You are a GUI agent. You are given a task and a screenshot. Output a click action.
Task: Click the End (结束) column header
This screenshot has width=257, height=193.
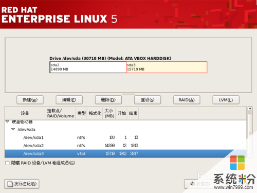133,113
